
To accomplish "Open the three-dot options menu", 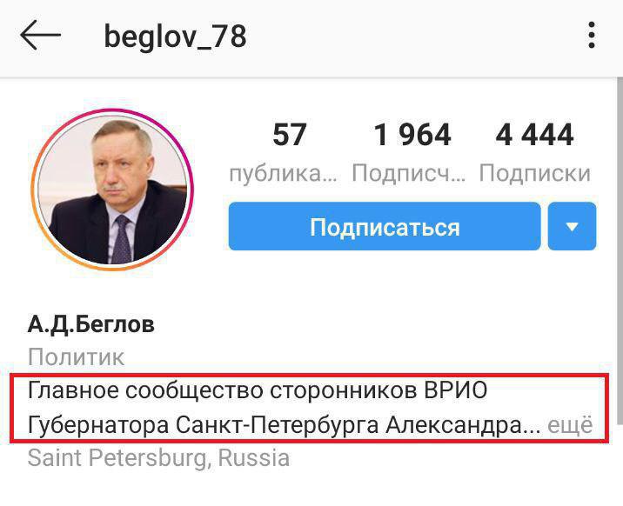I will pos(592,35).
